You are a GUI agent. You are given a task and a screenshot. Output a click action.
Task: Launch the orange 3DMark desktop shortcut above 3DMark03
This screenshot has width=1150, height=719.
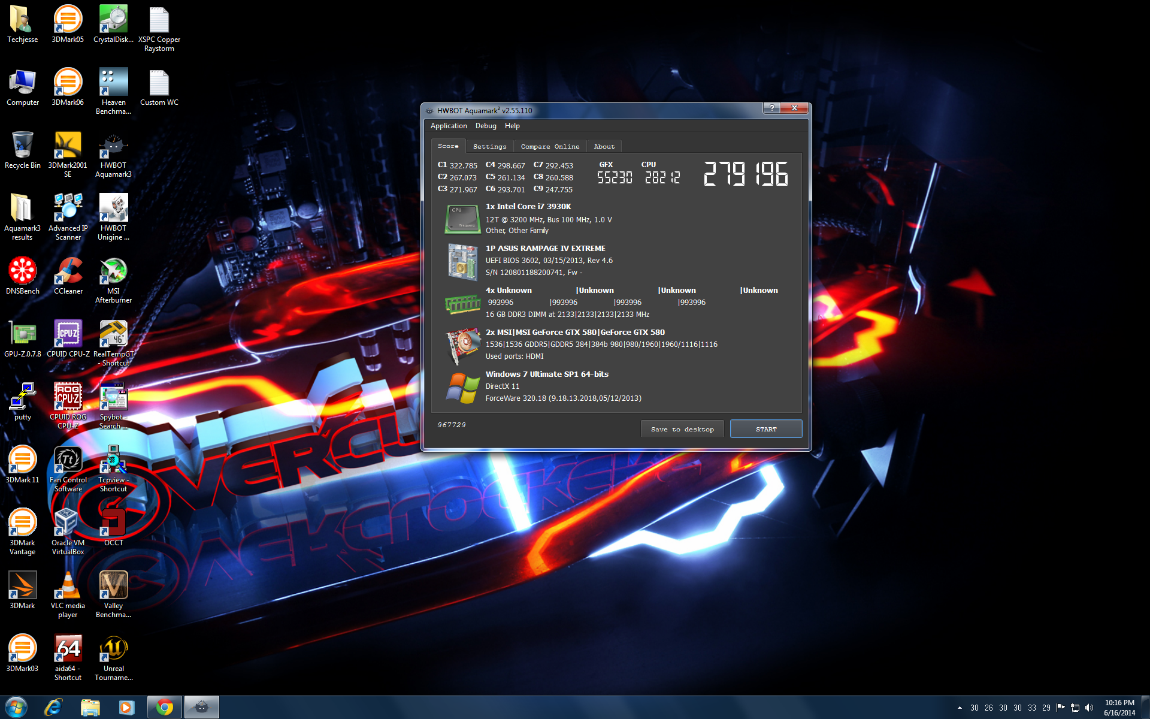click(x=22, y=590)
